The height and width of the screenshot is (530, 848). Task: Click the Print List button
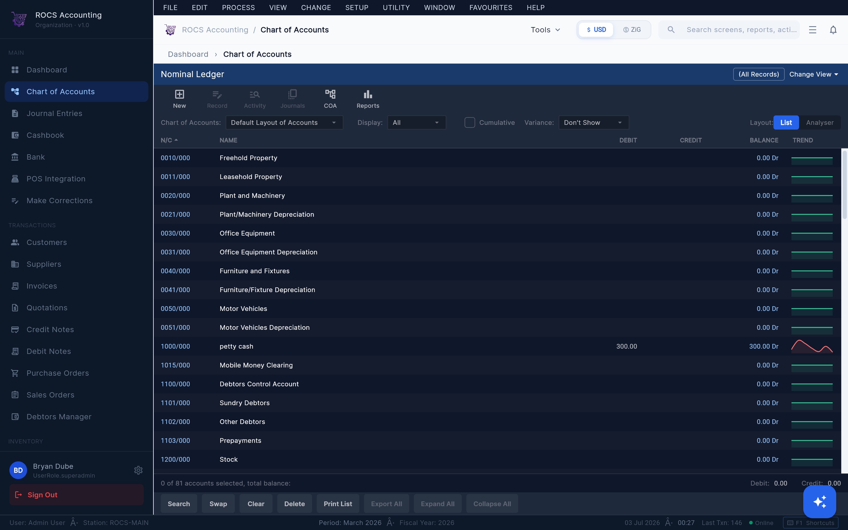tap(338, 504)
